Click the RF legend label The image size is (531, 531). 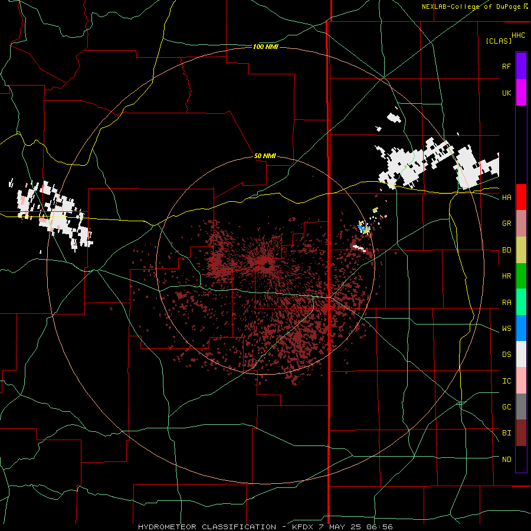[x=506, y=66]
